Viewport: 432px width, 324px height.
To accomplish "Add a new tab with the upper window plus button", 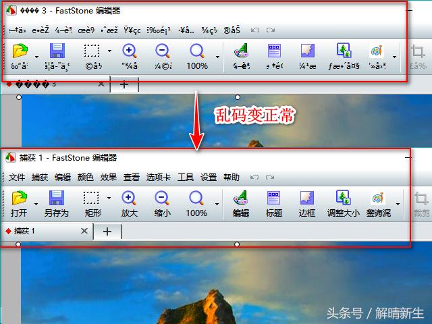I will 124,84.
